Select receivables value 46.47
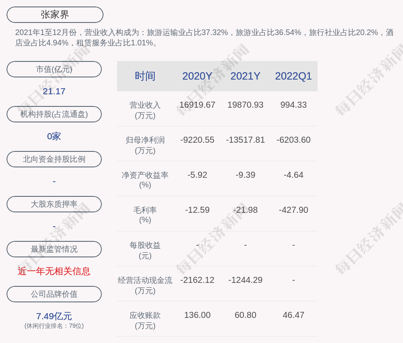The height and width of the screenshot is (343, 403). tap(293, 315)
